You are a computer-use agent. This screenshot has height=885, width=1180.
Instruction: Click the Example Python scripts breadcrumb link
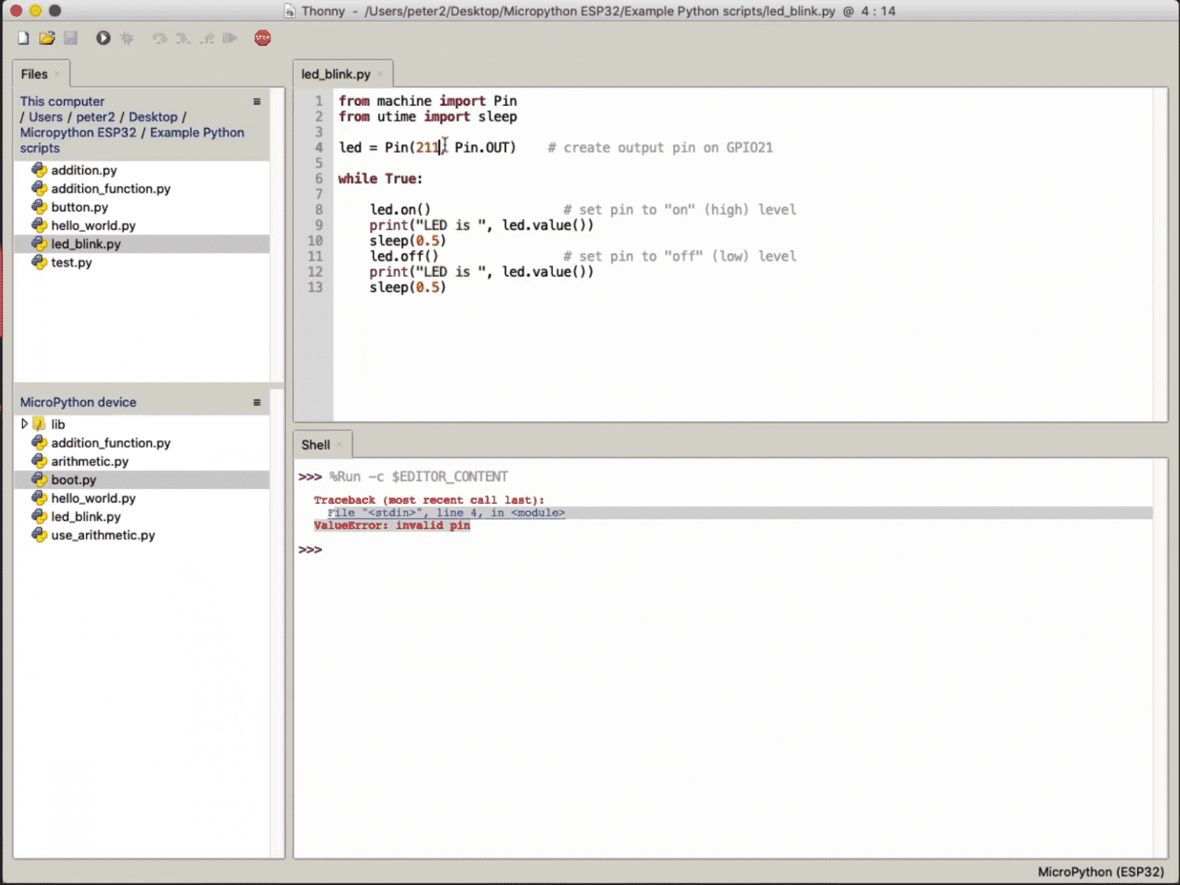click(x=197, y=132)
